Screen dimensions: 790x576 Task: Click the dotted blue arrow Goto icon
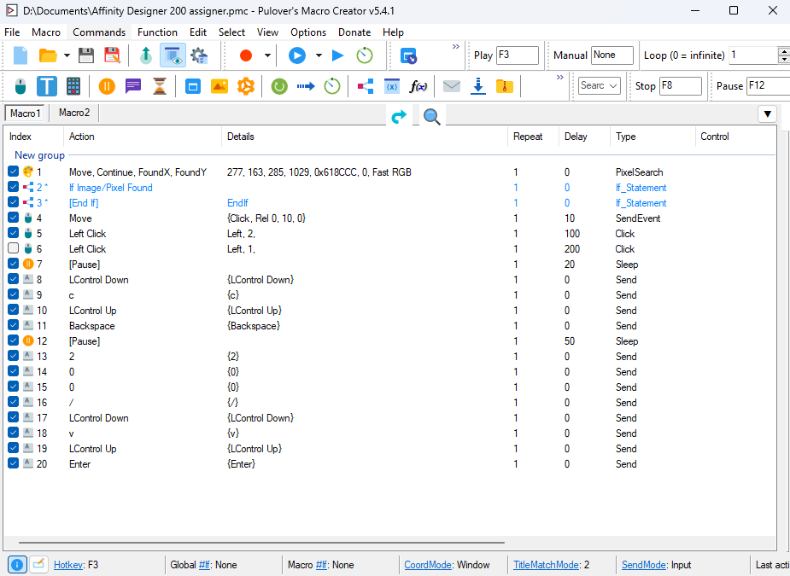pyautogui.click(x=306, y=86)
